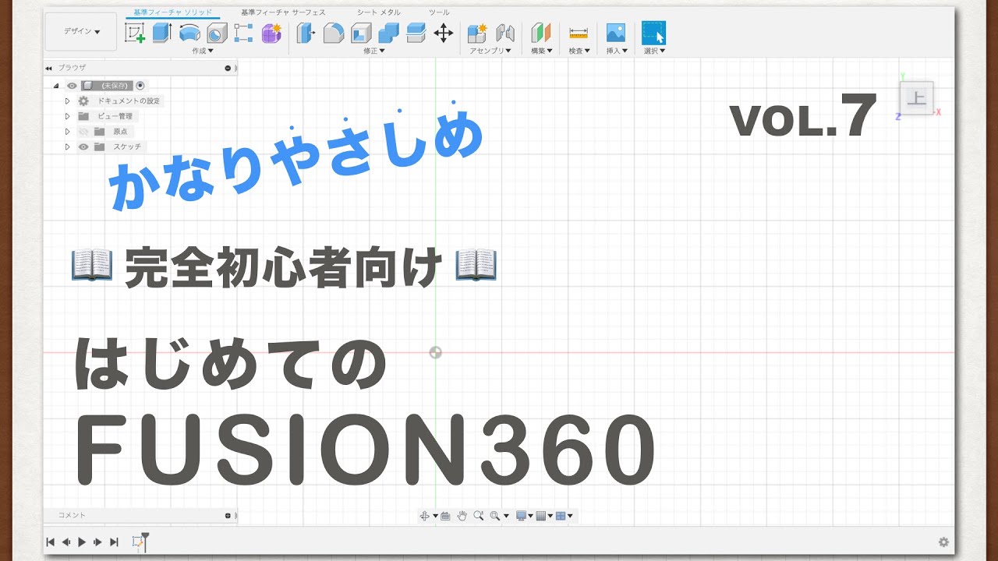The height and width of the screenshot is (561, 998).
Task: Open timeline settings gear
Action: (943, 542)
